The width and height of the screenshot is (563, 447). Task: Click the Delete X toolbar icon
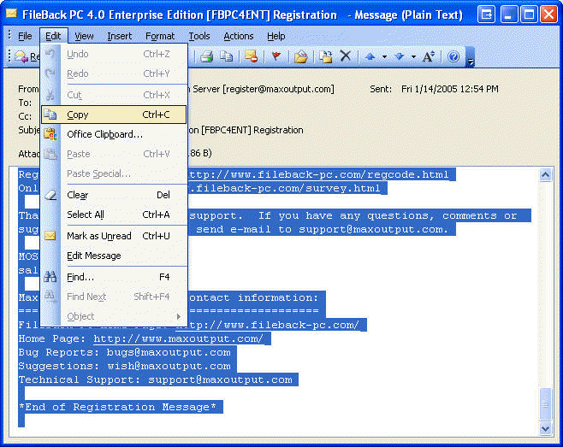pyautogui.click(x=346, y=56)
